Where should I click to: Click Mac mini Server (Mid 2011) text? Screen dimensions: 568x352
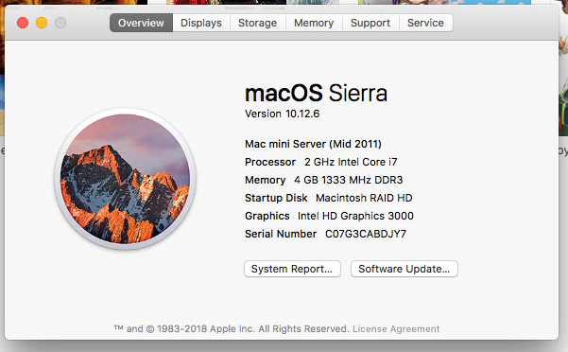coord(314,144)
